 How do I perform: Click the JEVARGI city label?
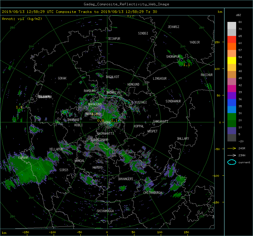click(173, 27)
